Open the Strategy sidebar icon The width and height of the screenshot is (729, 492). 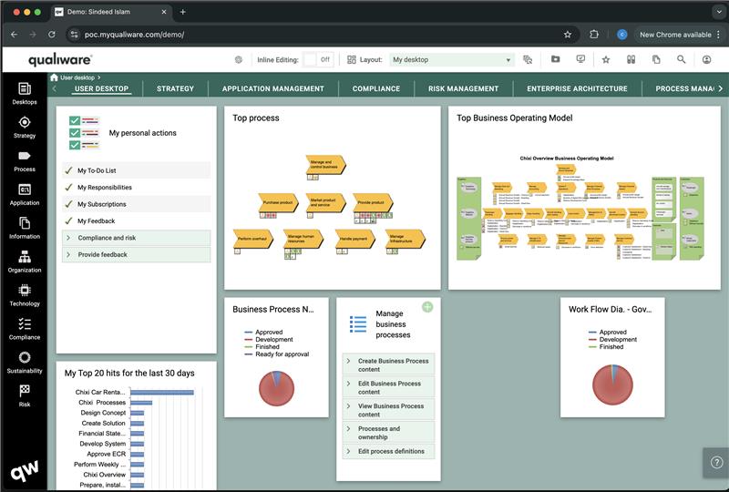click(25, 122)
